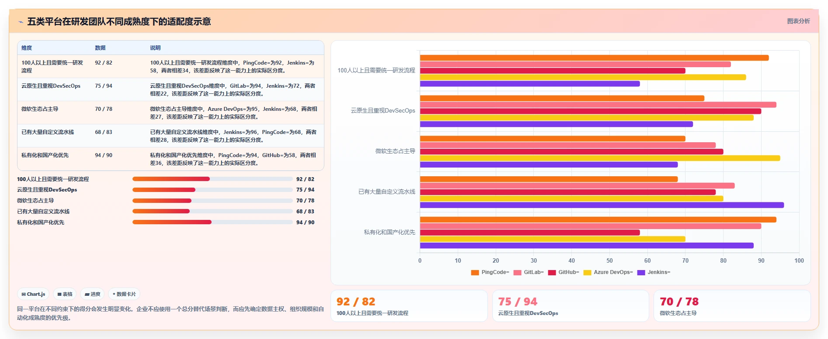Click the summary paragraph starting 同一平台在不同约束下
Image resolution: width=828 pixels, height=339 pixels.
[170, 313]
